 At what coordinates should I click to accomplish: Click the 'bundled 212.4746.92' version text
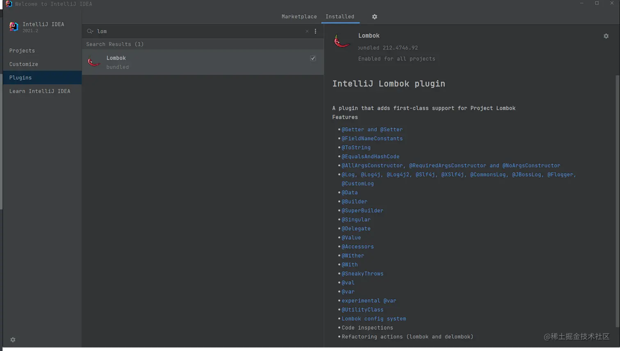click(388, 48)
